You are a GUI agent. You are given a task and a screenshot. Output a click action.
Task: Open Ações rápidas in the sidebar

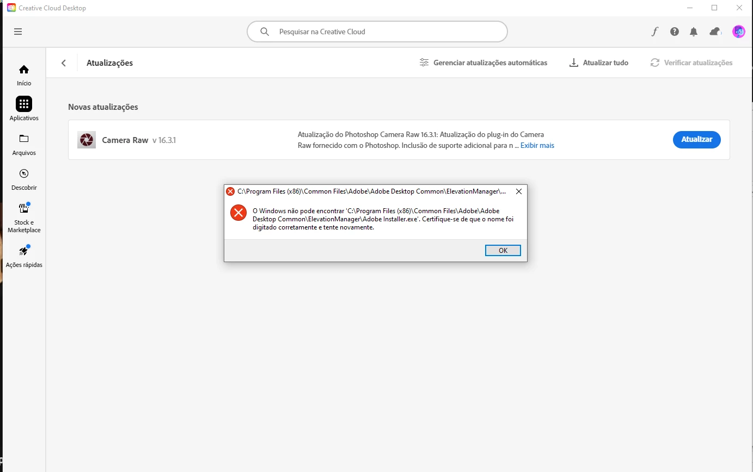(x=24, y=257)
